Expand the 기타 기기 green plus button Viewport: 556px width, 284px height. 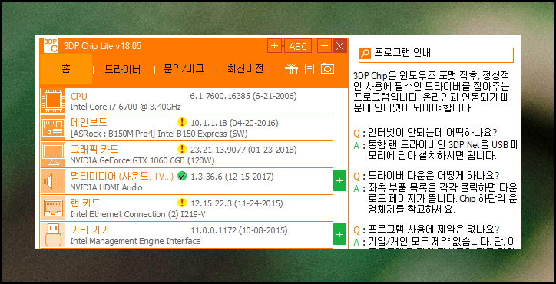339,235
